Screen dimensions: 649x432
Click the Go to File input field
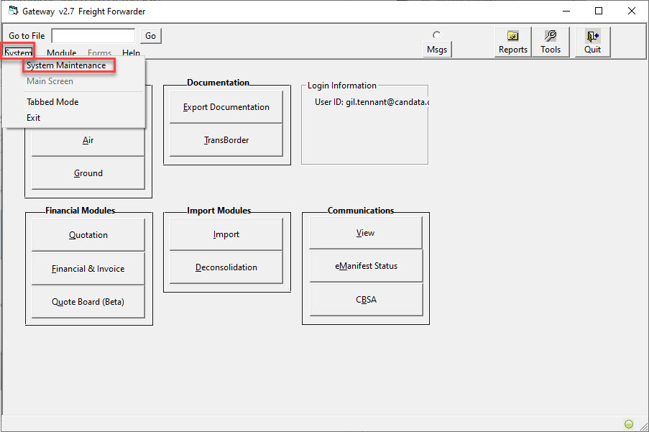click(x=93, y=36)
